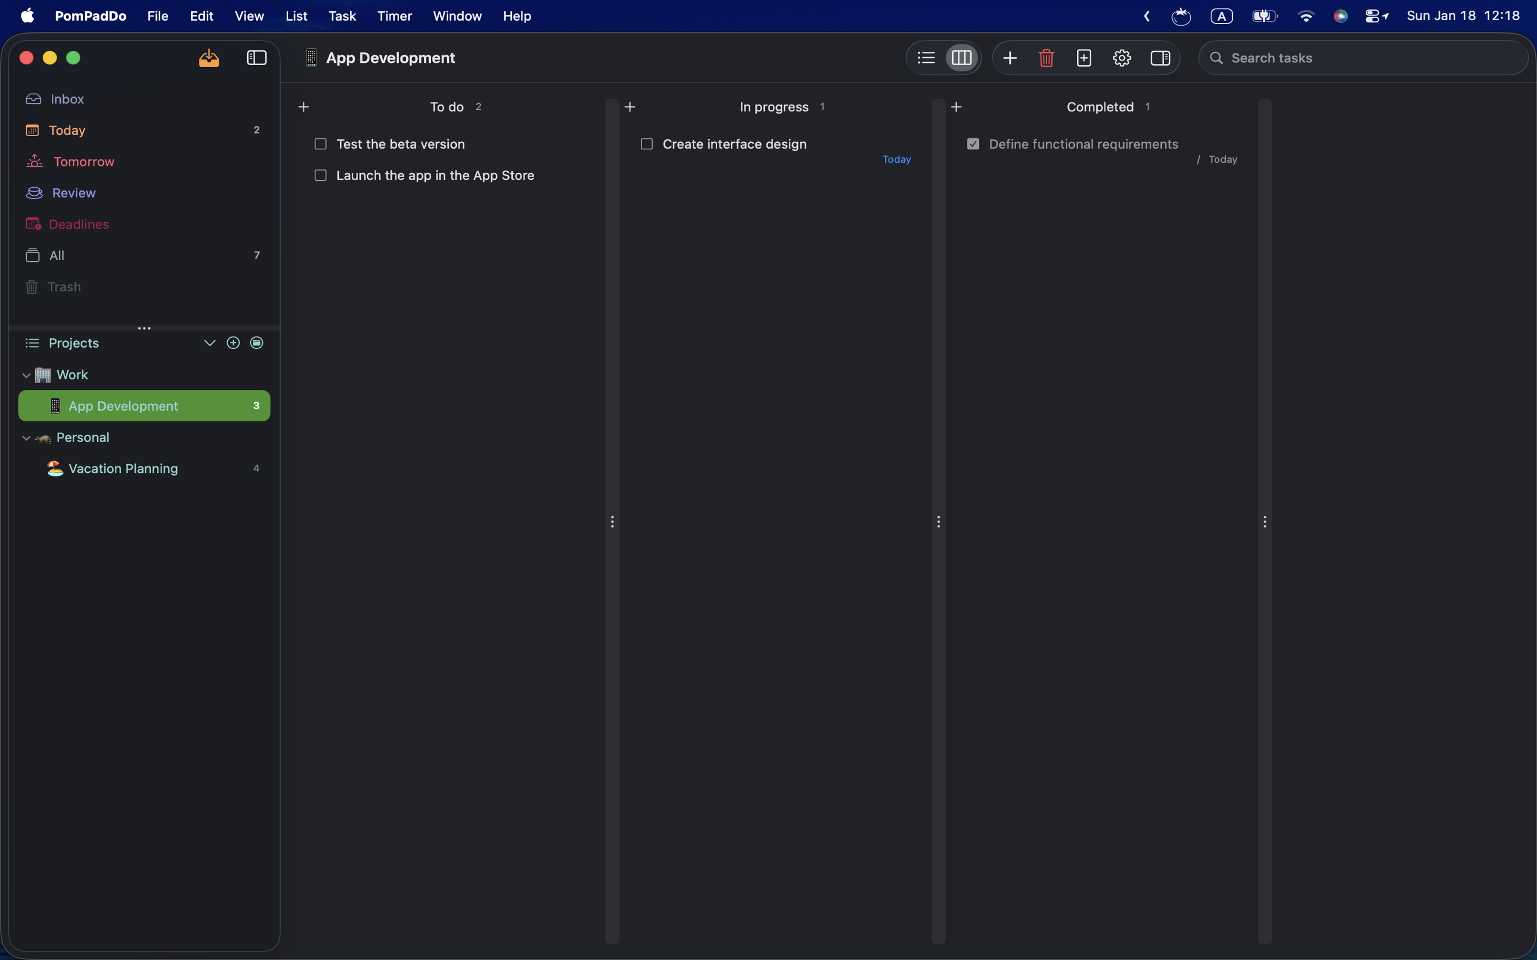Collapse the Projects section chevron
1537x960 pixels.
[x=209, y=343]
